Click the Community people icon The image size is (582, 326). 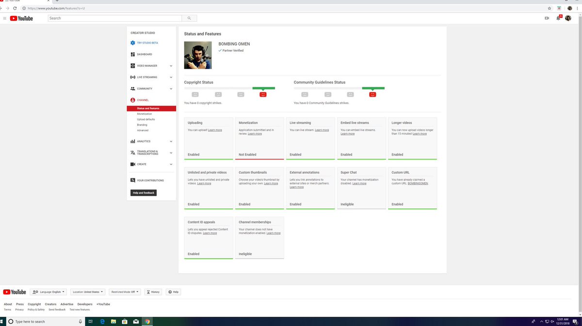(133, 89)
